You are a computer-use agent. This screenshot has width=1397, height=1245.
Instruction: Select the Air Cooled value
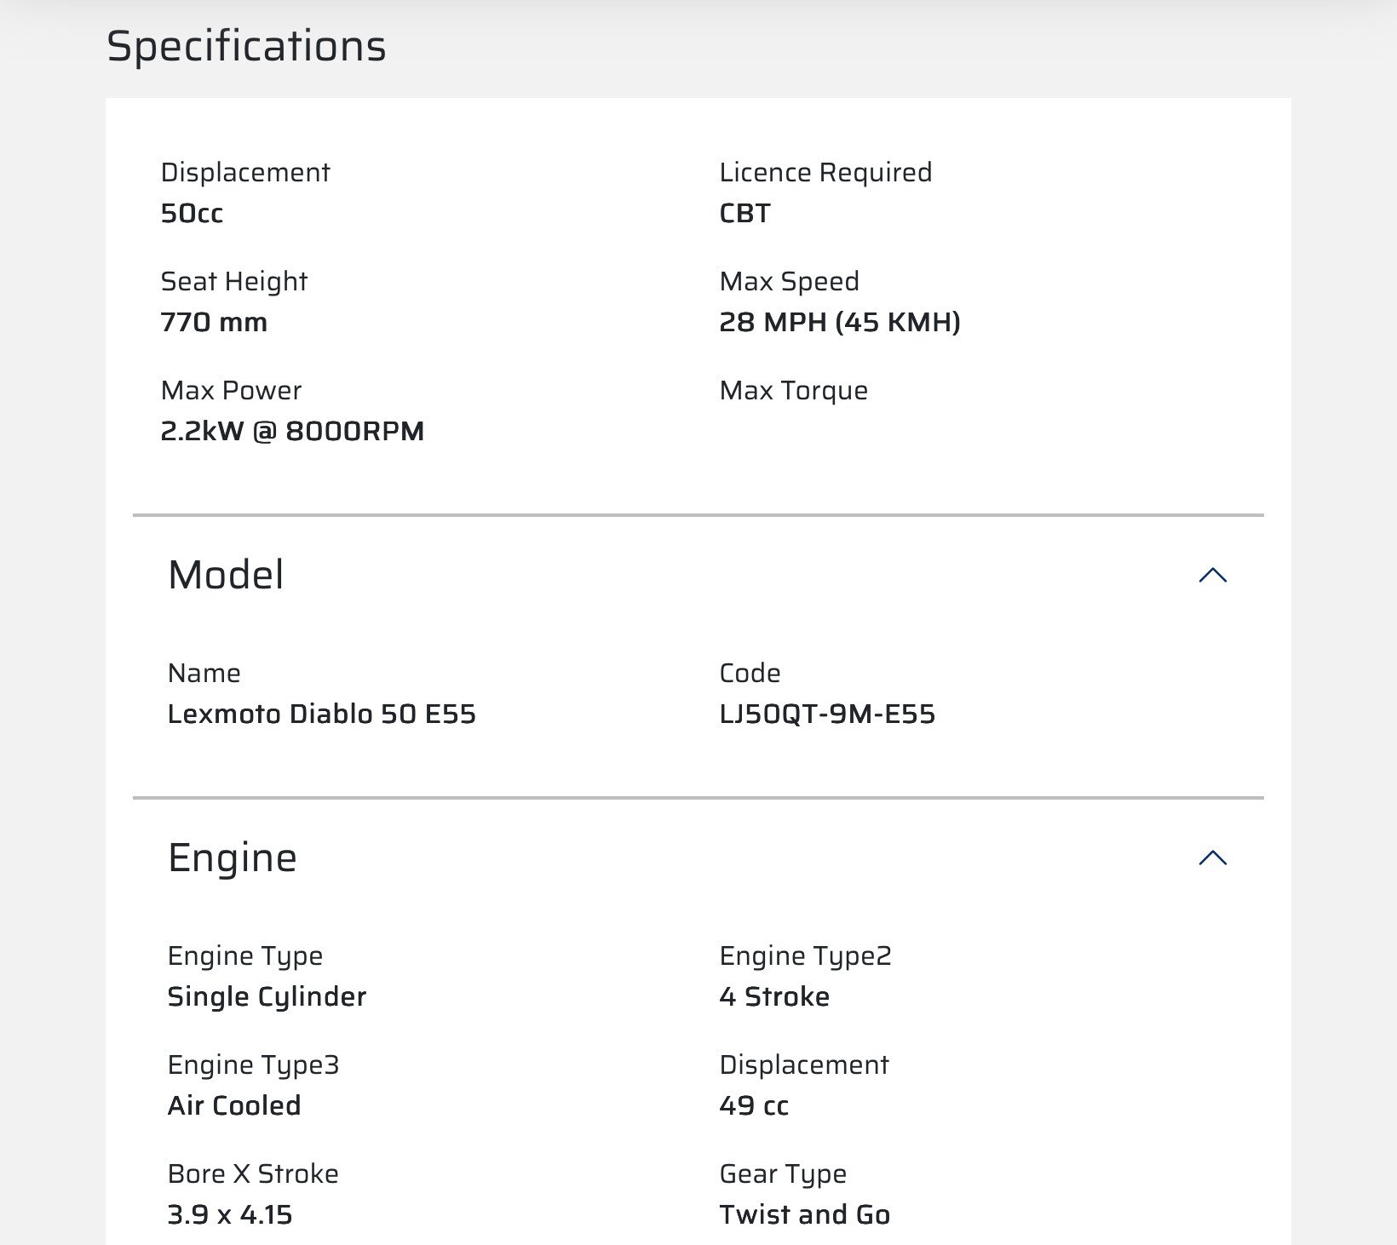click(234, 1105)
